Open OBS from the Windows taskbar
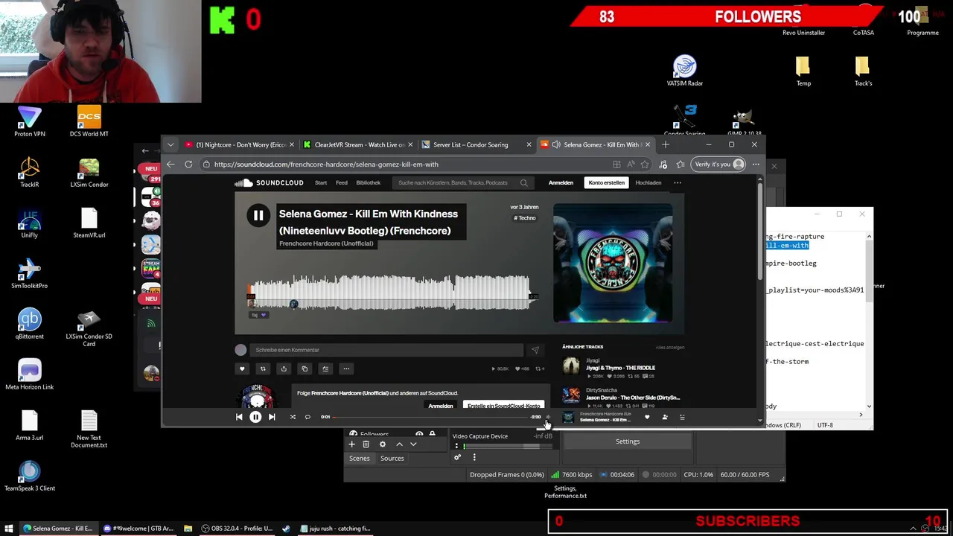953x536 pixels. click(x=237, y=529)
